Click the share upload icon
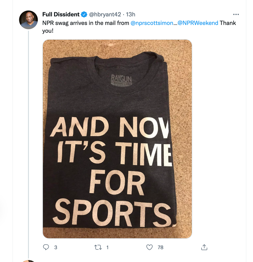Image resolution: width=253 pixels, height=262 pixels. pos(204,247)
